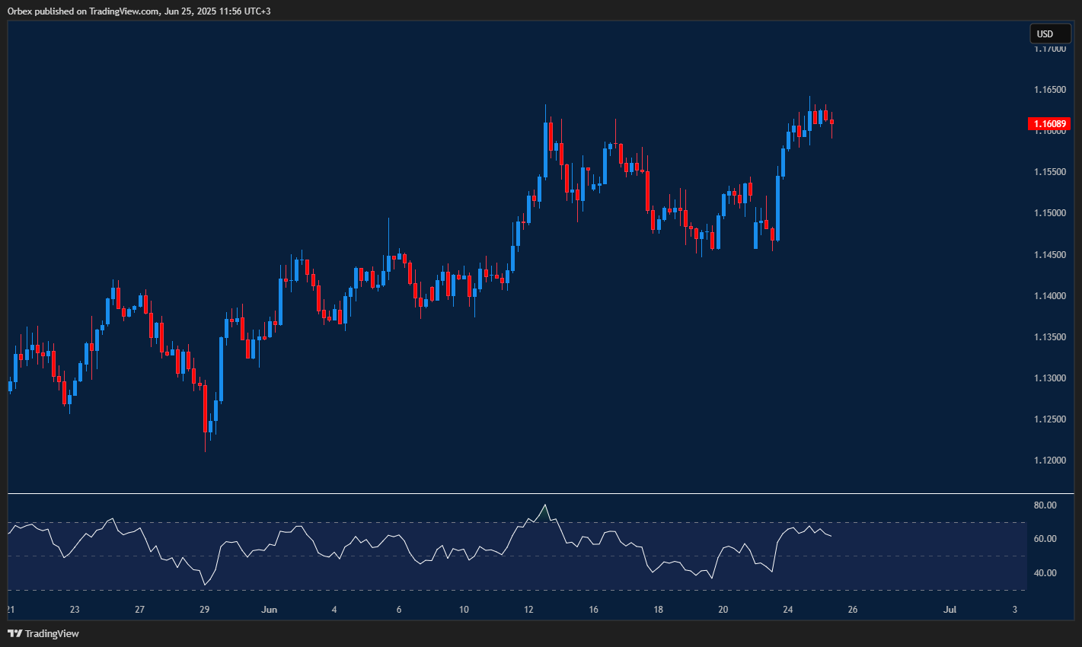Click the TradingView text link at the bottom

tap(51, 633)
